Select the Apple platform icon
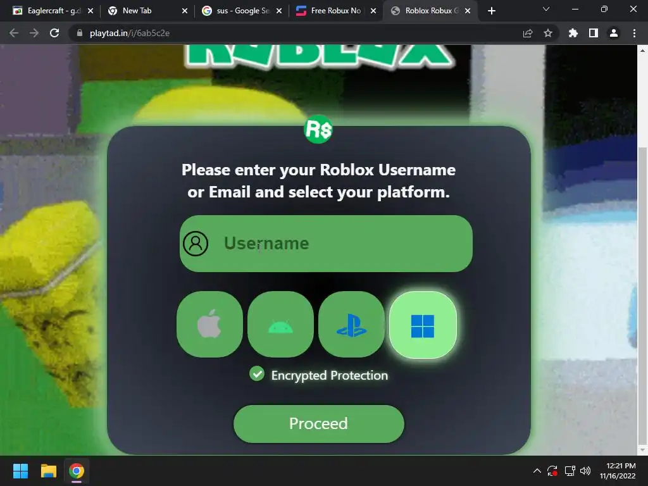This screenshot has width=648, height=486. pyautogui.click(x=209, y=324)
